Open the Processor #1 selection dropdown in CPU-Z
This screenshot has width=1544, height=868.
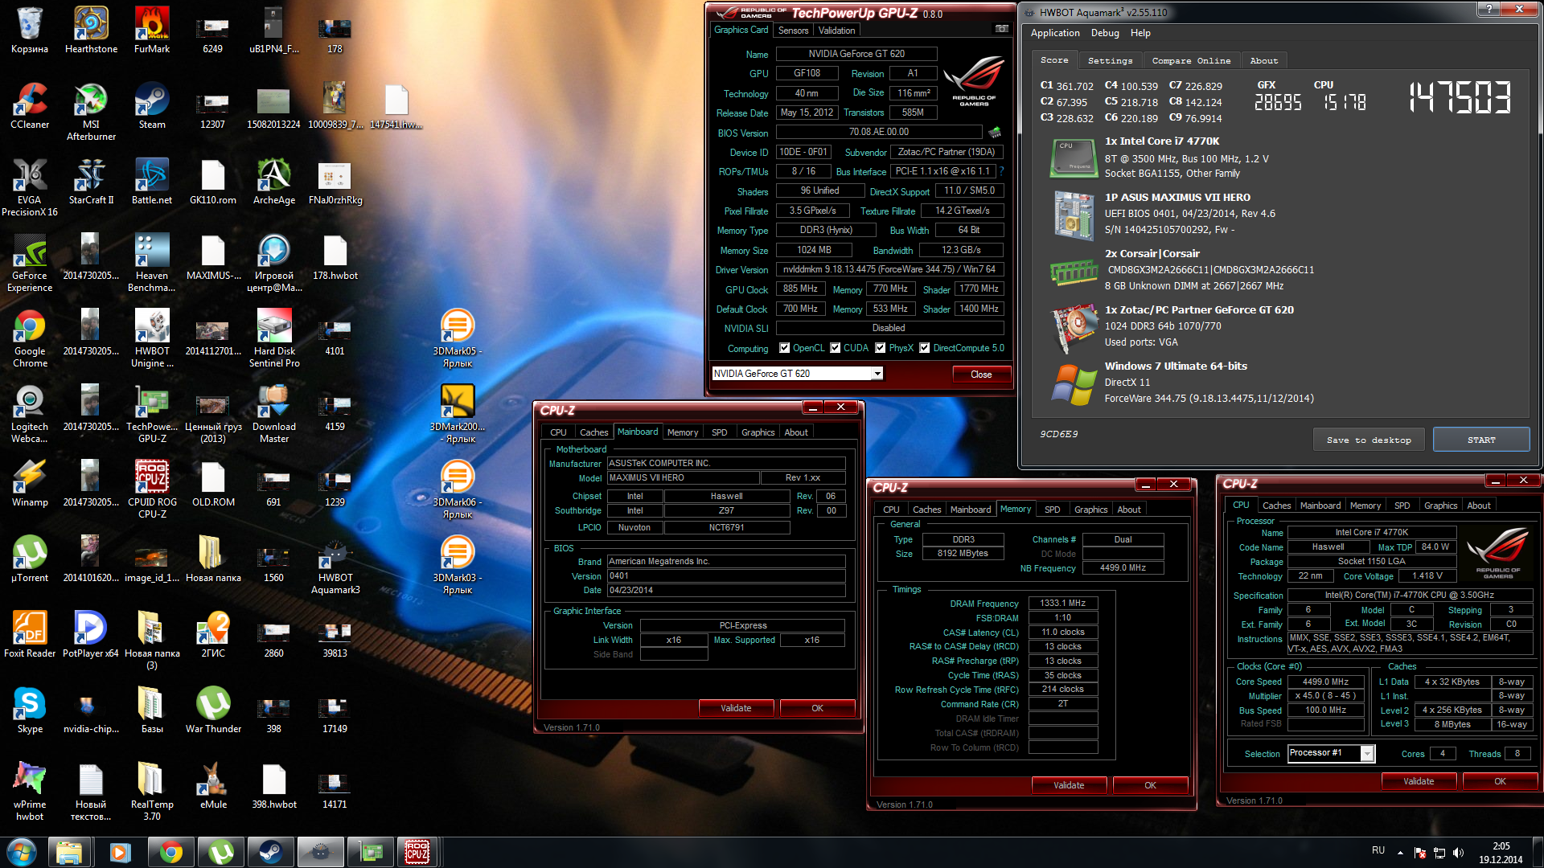tap(1367, 753)
